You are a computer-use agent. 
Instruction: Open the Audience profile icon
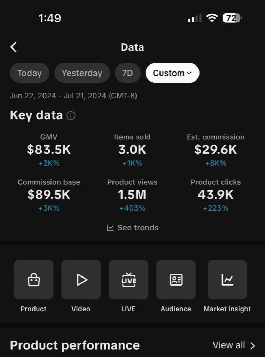click(176, 280)
